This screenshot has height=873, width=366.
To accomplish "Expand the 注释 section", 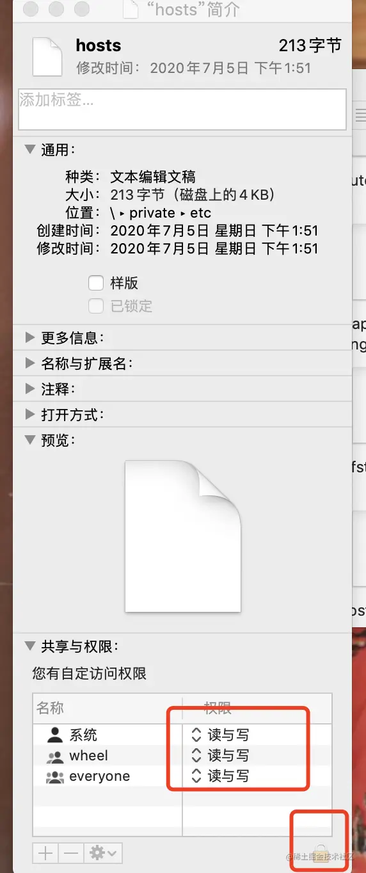I will [x=29, y=388].
